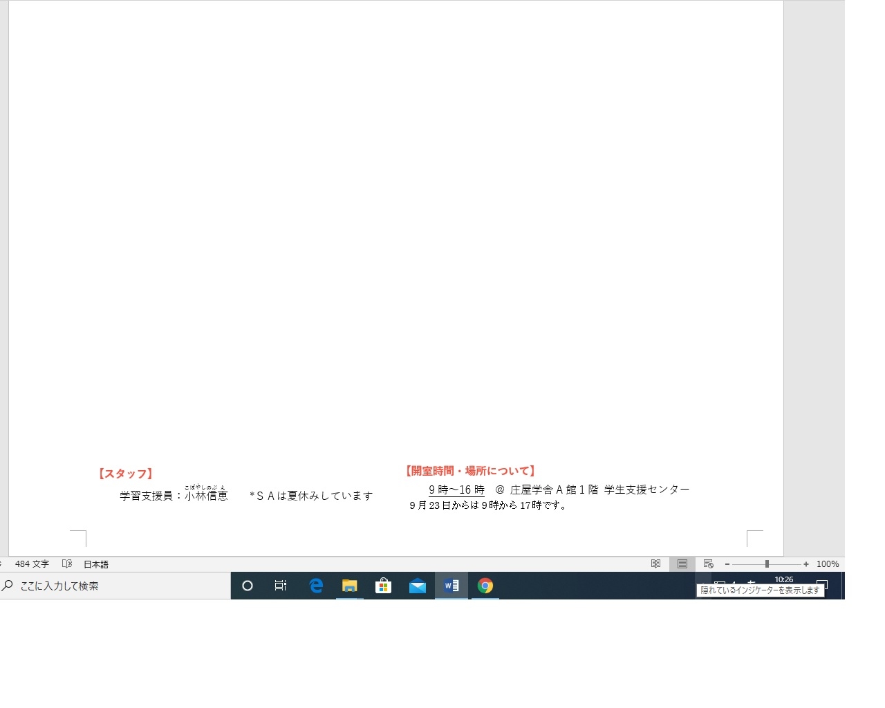Image resolution: width=885 pixels, height=708 pixels.
Task: Open the Mail app from taskbar
Action: click(x=417, y=586)
